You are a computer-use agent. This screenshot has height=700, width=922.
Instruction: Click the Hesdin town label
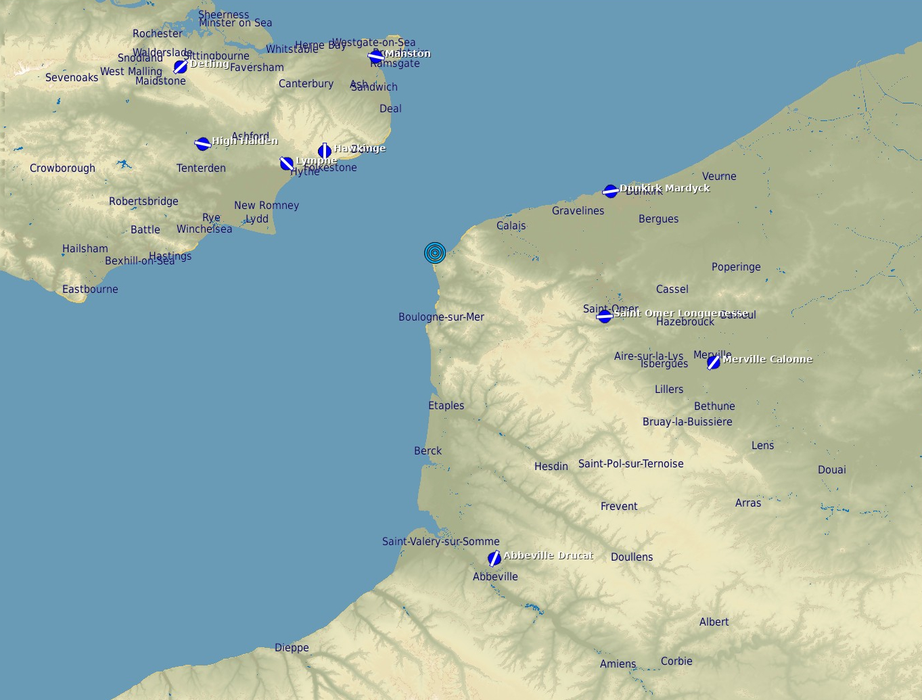551,467
